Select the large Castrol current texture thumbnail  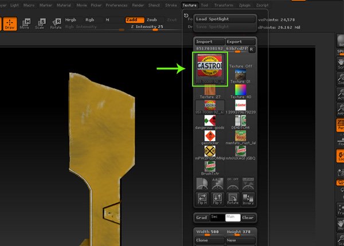click(210, 69)
